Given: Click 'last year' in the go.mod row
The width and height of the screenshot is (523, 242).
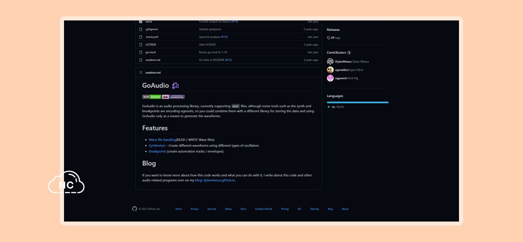Looking at the screenshot, I should coord(313,52).
